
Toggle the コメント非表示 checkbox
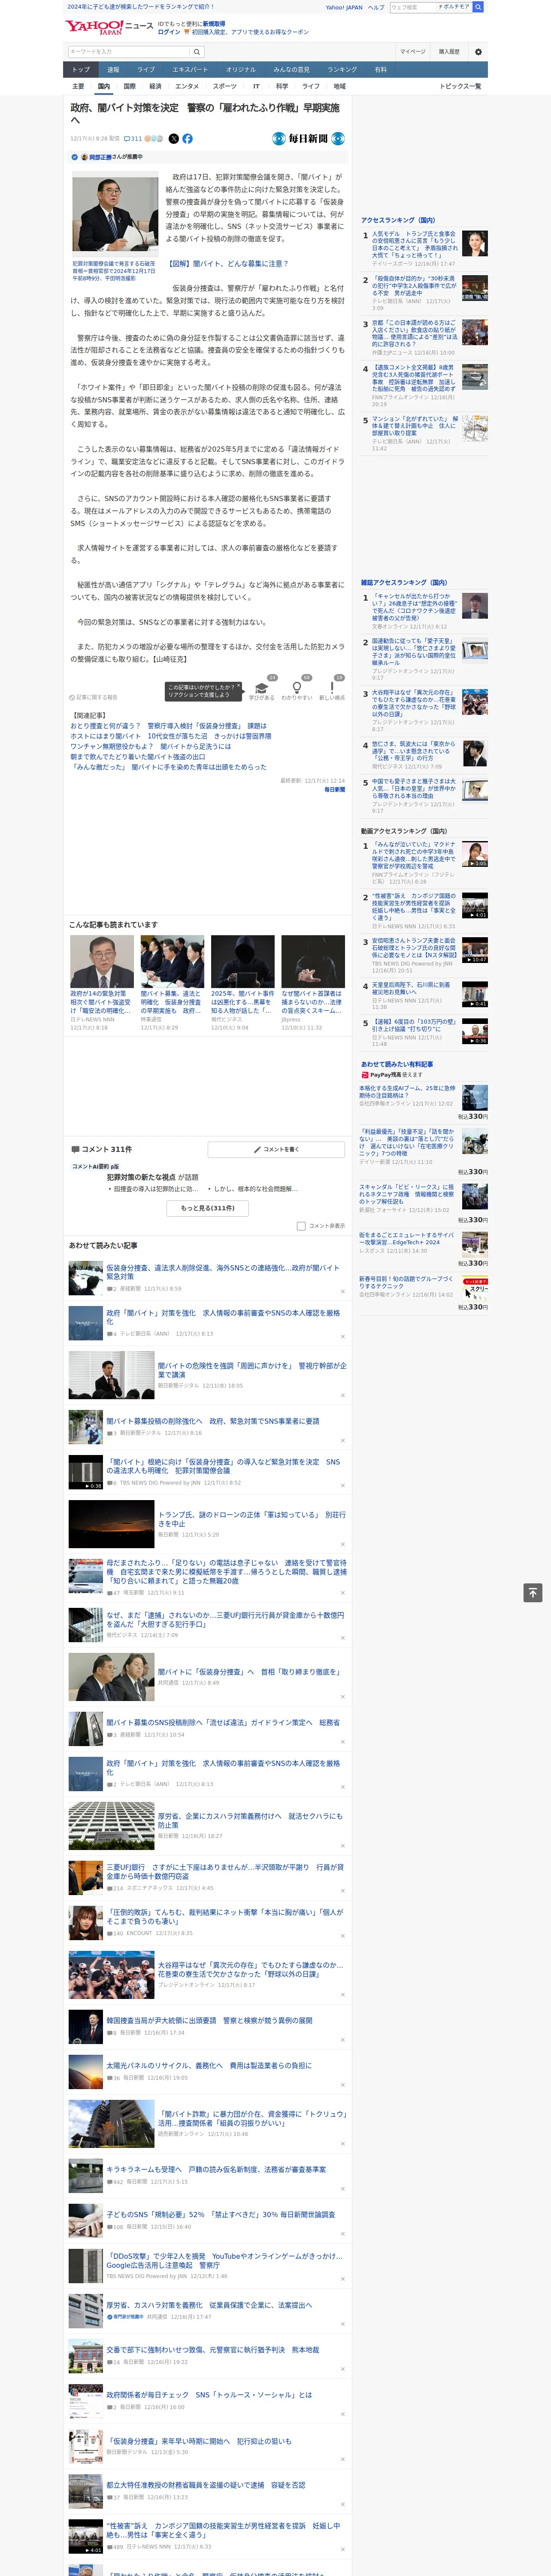click(301, 1226)
